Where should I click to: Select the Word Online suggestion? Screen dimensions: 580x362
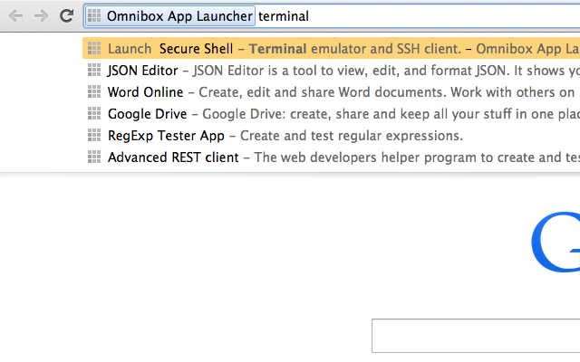click(x=331, y=92)
